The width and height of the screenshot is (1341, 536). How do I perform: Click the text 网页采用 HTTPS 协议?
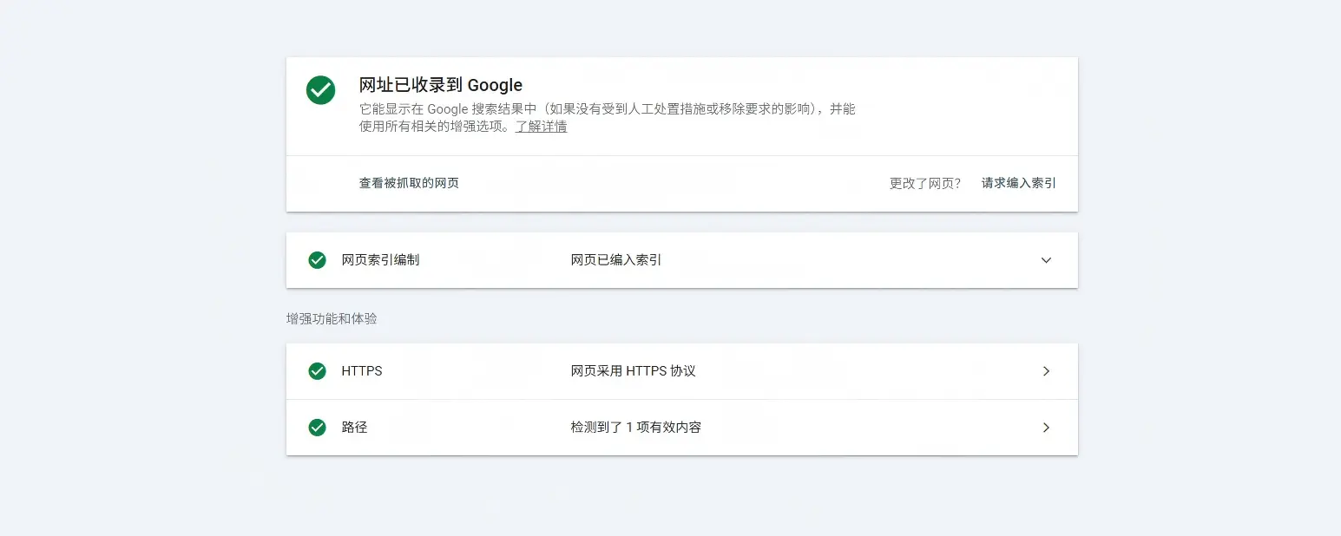[634, 371]
